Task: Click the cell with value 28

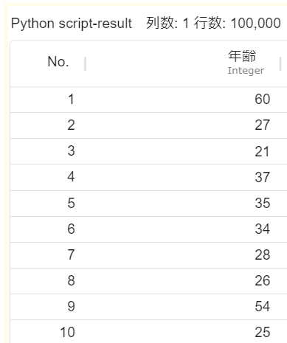Action: [x=263, y=254]
